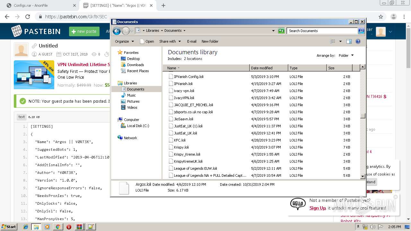Click the file list scrollbar down arrow
411x231 pixels.
click(x=363, y=176)
